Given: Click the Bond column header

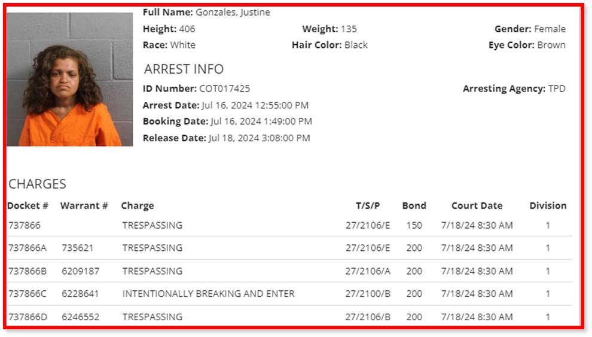Looking at the screenshot, I should (414, 205).
